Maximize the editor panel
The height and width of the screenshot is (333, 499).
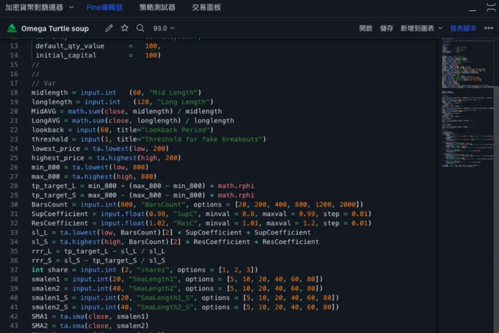coord(492,7)
